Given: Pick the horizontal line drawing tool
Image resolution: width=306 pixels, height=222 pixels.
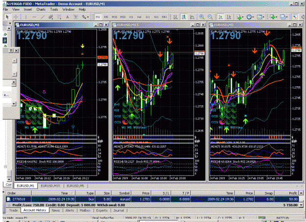Looking at the screenshot, I should pos(34,17).
